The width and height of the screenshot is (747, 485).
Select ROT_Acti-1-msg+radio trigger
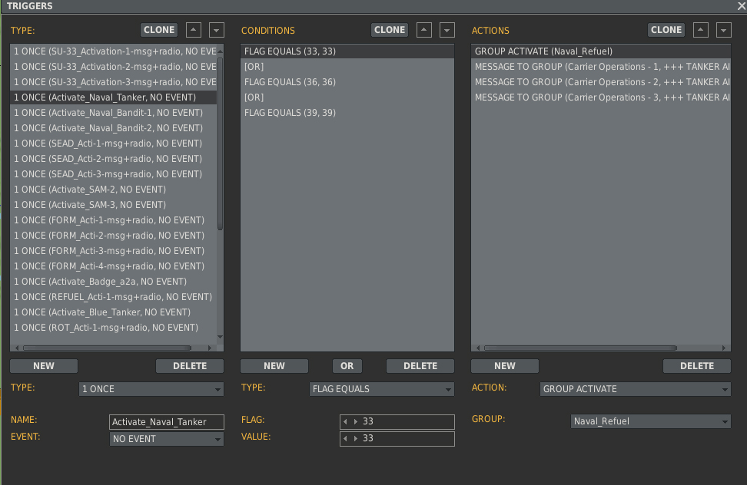(x=114, y=328)
